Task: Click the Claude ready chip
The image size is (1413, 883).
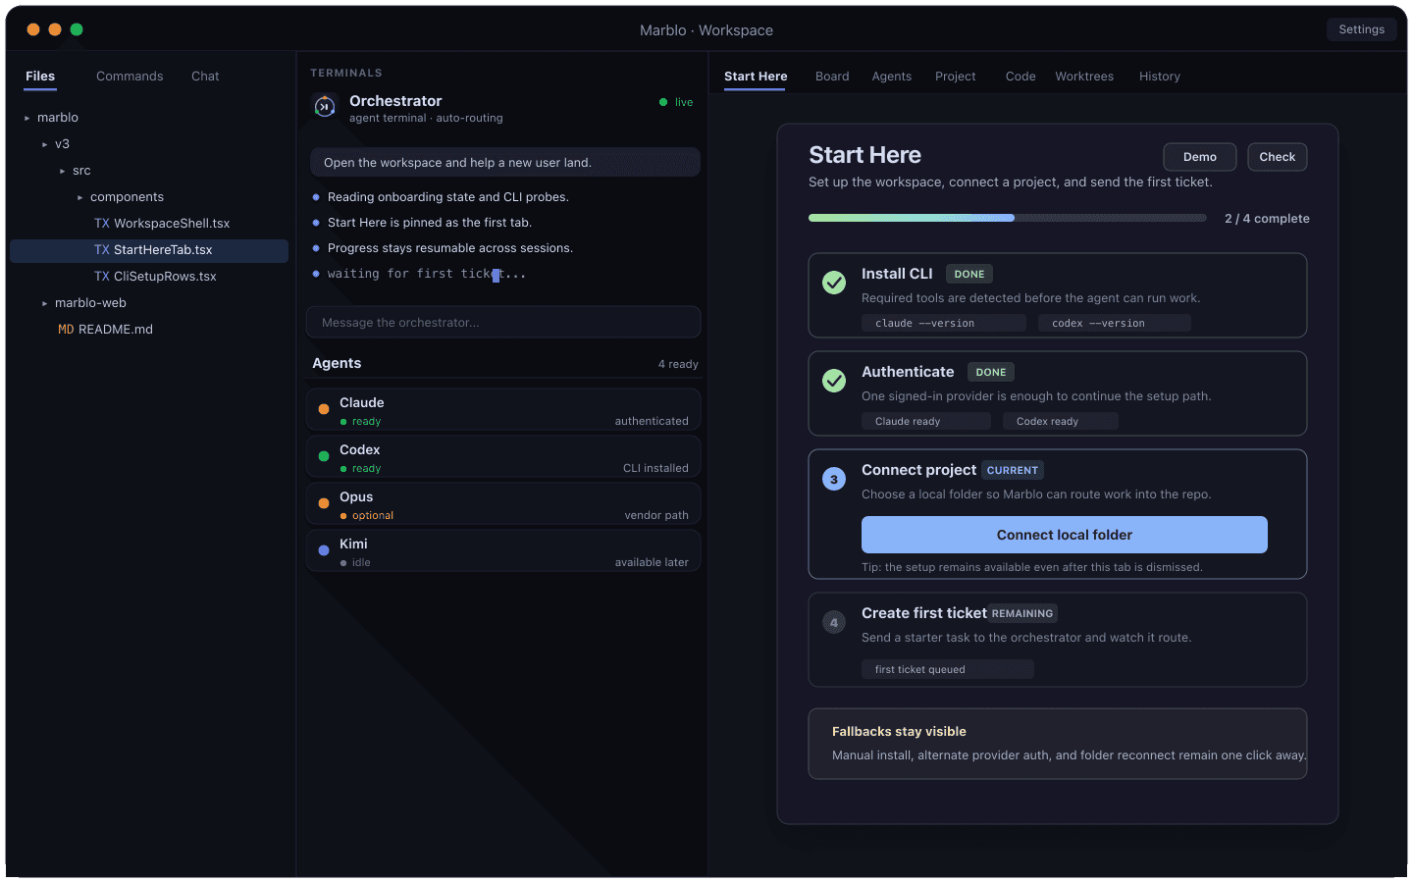Action: pos(926,421)
